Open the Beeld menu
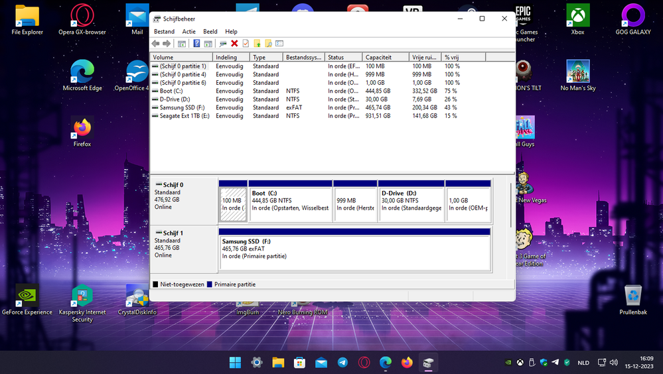This screenshot has width=663, height=374. click(210, 31)
